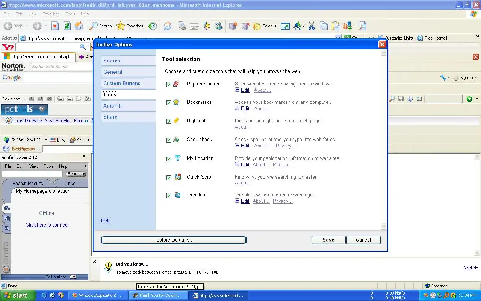The width and height of the screenshot is (481, 301).
Task: Click the Toolbar Options vertical scrollbar
Action: 384,140
